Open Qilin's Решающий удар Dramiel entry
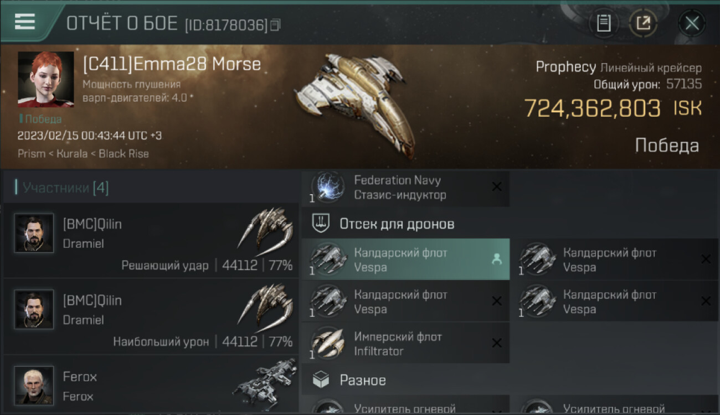The width and height of the screenshot is (720, 415). point(151,240)
